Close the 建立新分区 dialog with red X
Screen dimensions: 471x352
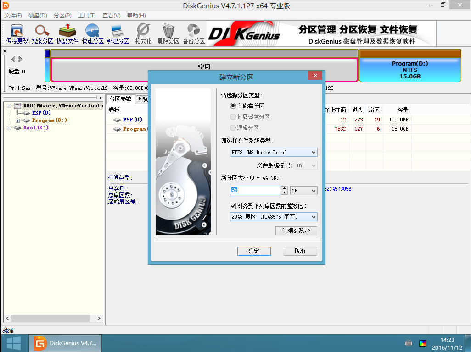click(x=315, y=75)
